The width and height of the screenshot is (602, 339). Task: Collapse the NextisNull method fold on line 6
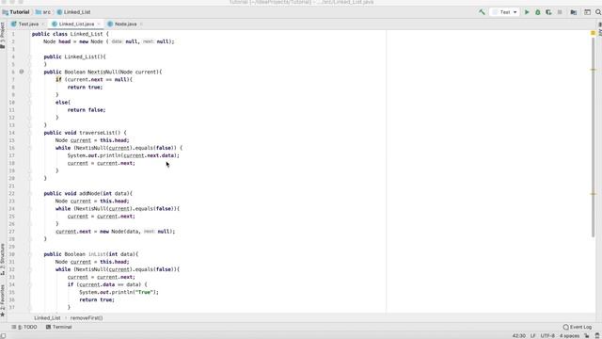pyautogui.click(x=29, y=72)
